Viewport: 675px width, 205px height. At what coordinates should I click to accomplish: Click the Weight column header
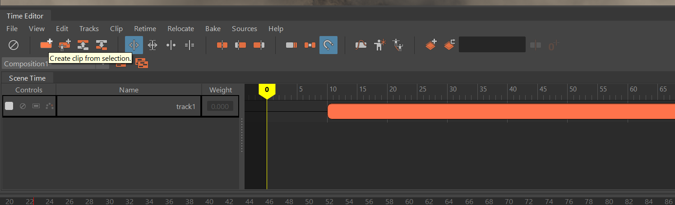pyautogui.click(x=221, y=90)
